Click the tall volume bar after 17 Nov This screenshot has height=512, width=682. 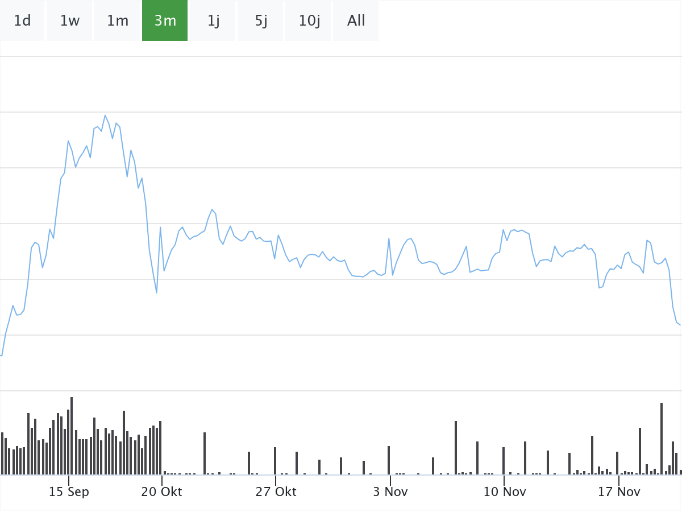point(662,438)
